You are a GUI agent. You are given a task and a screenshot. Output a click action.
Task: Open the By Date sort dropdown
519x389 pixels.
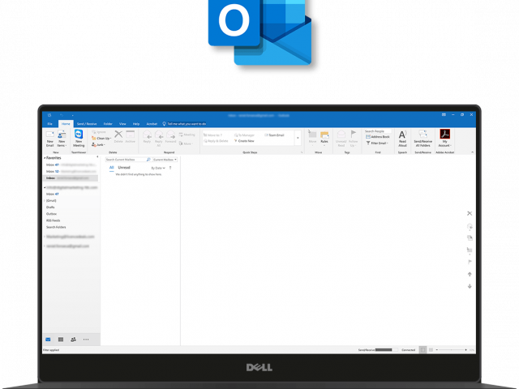(157, 168)
